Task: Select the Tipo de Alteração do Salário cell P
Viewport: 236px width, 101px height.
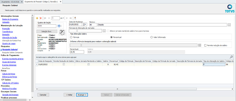Action: [x=214, y=64]
